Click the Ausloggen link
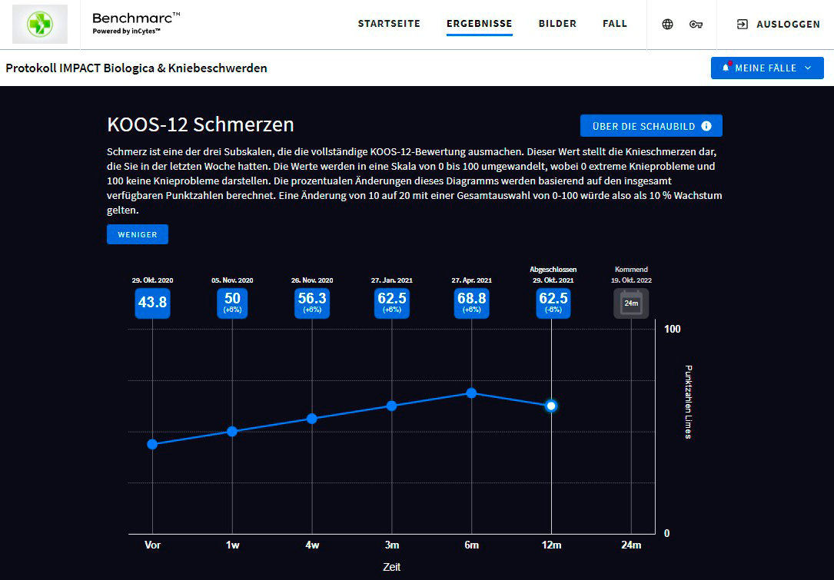This screenshot has height=580, width=834. pyautogui.click(x=788, y=25)
